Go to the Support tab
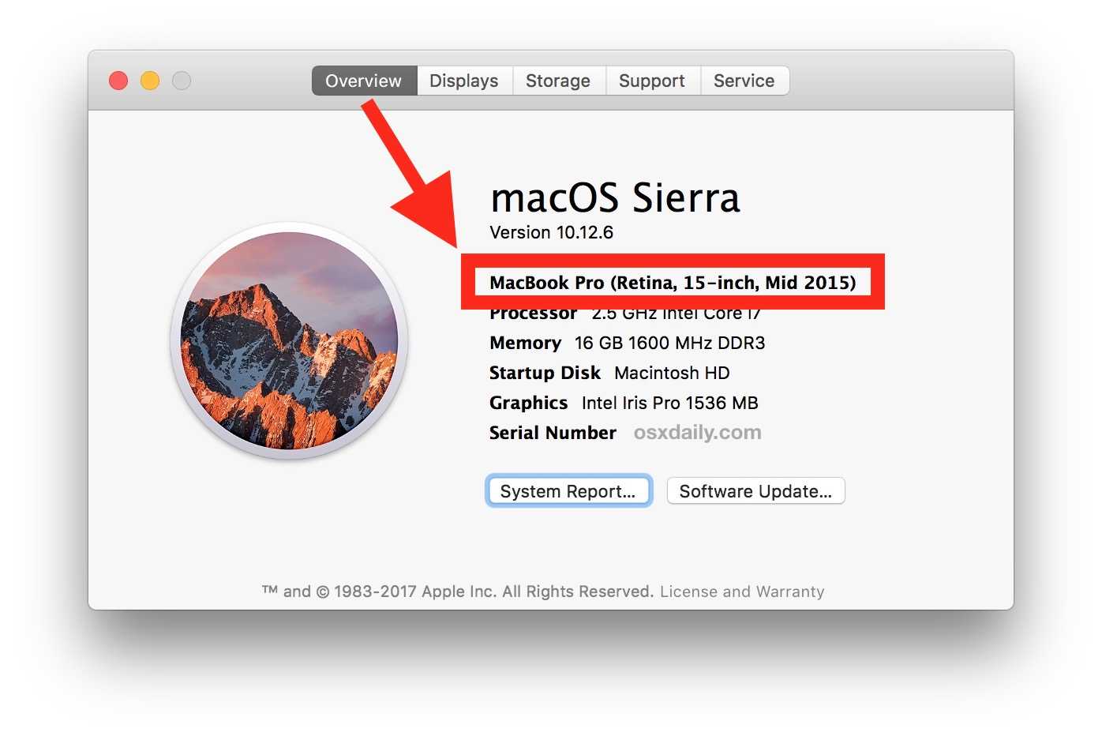Image resolution: width=1102 pixels, height=736 pixels. point(652,81)
